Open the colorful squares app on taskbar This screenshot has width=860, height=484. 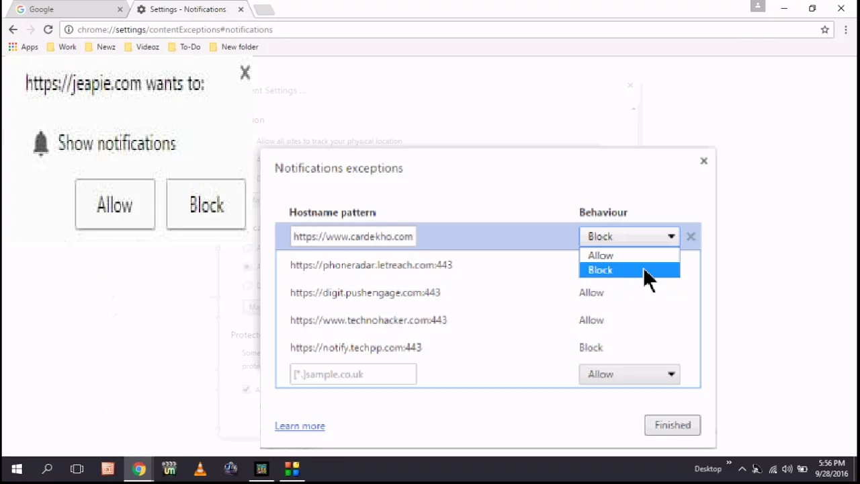pos(292,469)
